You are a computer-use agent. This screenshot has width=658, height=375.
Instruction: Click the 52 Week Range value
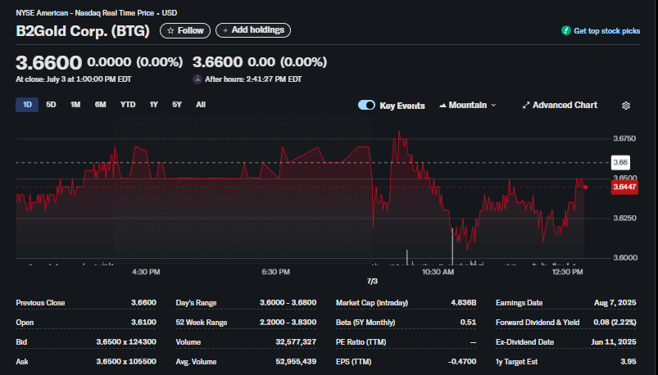point(288,322)
